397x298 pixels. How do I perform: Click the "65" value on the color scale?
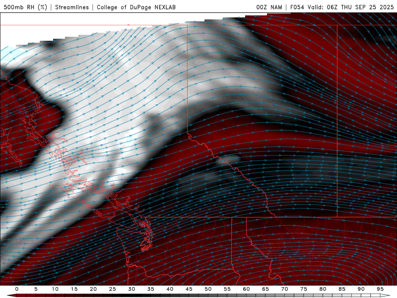tap(265, 289)
